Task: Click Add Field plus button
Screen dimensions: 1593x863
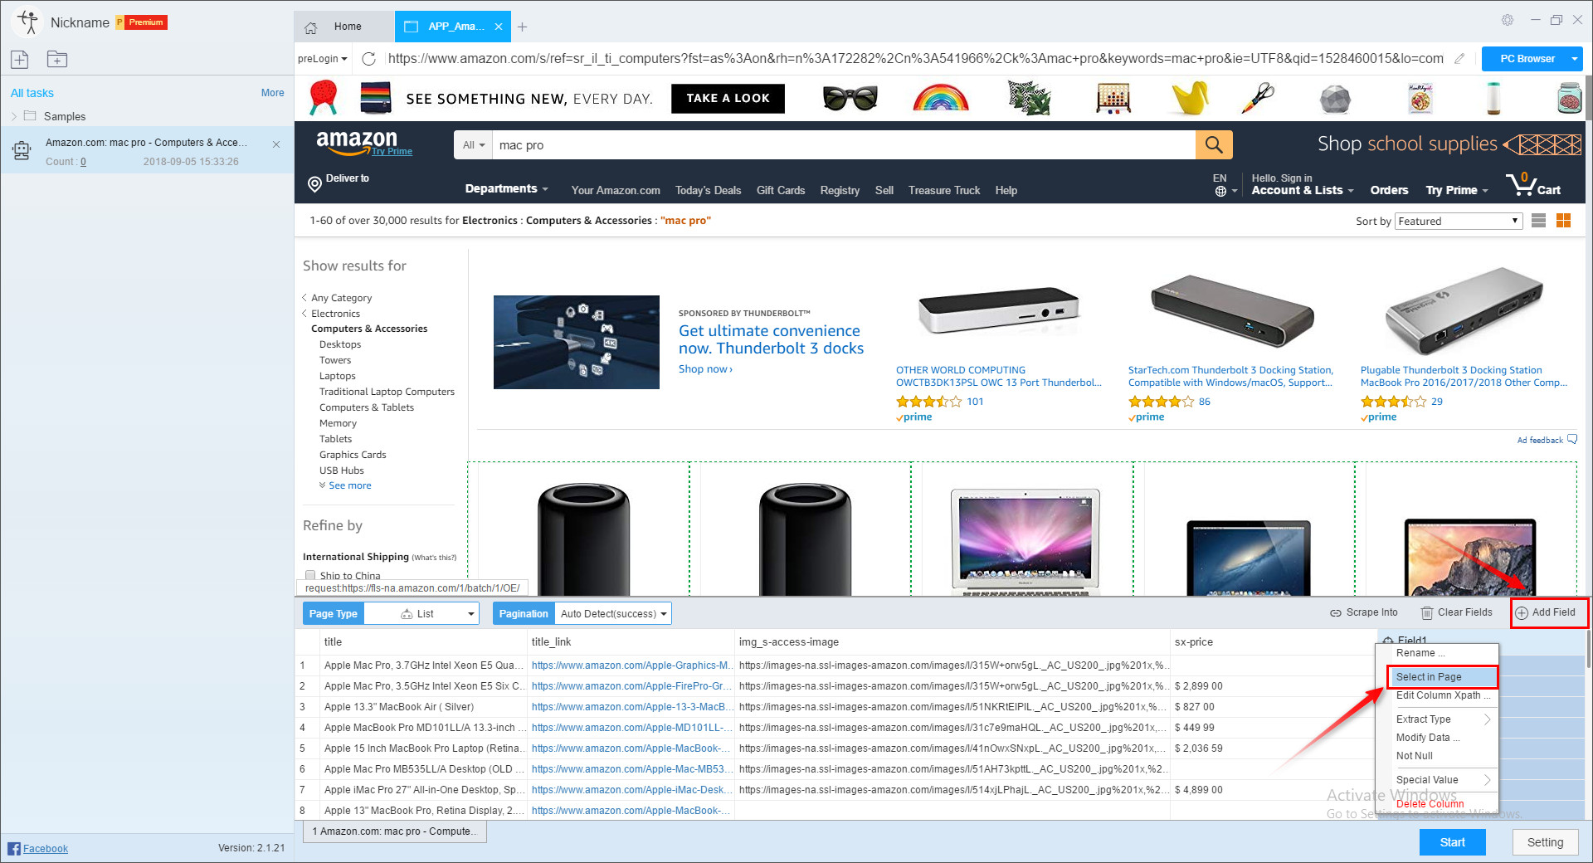Action: click(x=1546, y=612)
